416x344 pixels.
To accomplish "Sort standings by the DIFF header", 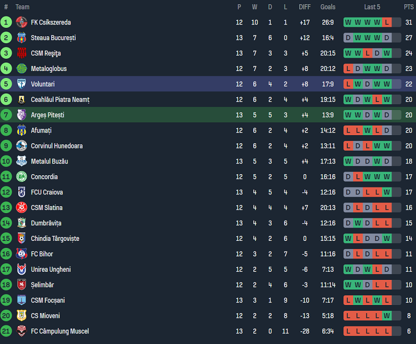I will (305, 7).
